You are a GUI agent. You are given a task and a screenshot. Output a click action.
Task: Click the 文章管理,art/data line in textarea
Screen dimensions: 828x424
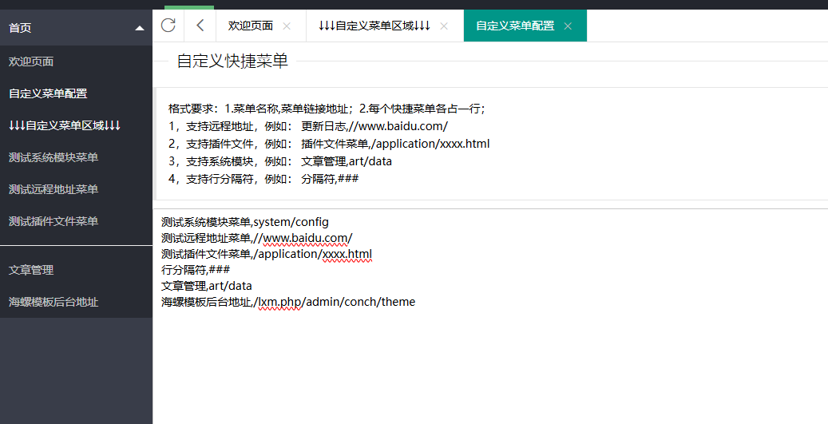click(x=207, y=286)
